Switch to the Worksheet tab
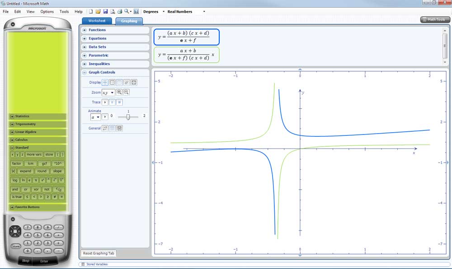452x269 pixels. pyautogui.click(x=97, y=21)
